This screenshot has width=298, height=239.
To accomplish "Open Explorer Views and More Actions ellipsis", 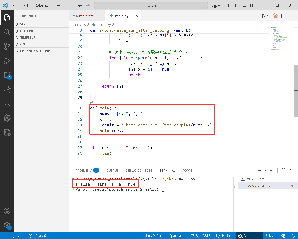I will (x=63, y=16).
